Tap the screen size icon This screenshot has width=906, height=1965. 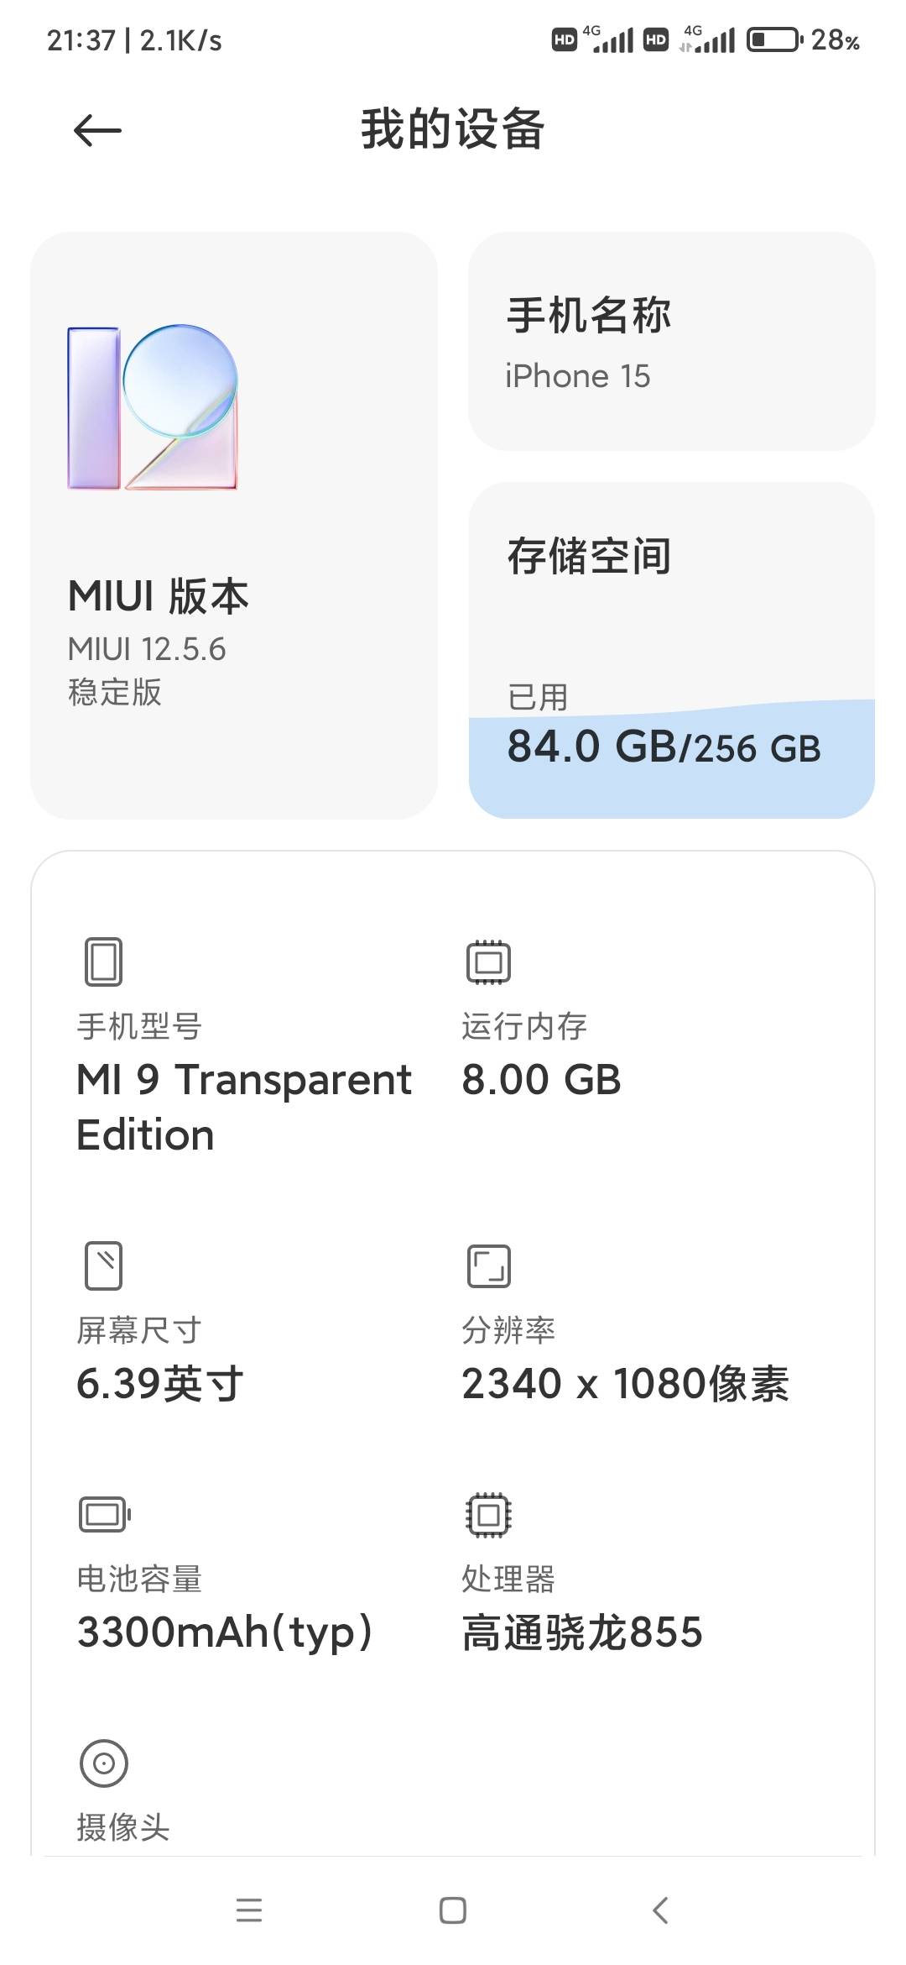[x=103, y=1265]
